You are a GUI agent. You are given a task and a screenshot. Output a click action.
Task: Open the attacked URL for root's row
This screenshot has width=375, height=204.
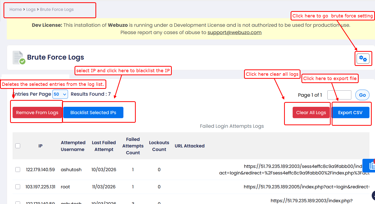[306, 187]
